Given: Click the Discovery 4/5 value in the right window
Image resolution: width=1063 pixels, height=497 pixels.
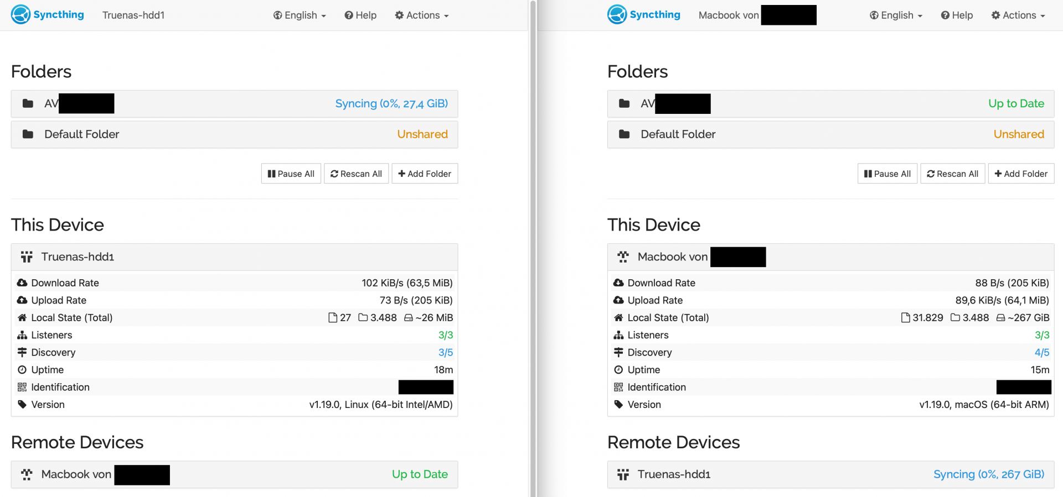Looking at the screenshot, I should coord(1042,352).
